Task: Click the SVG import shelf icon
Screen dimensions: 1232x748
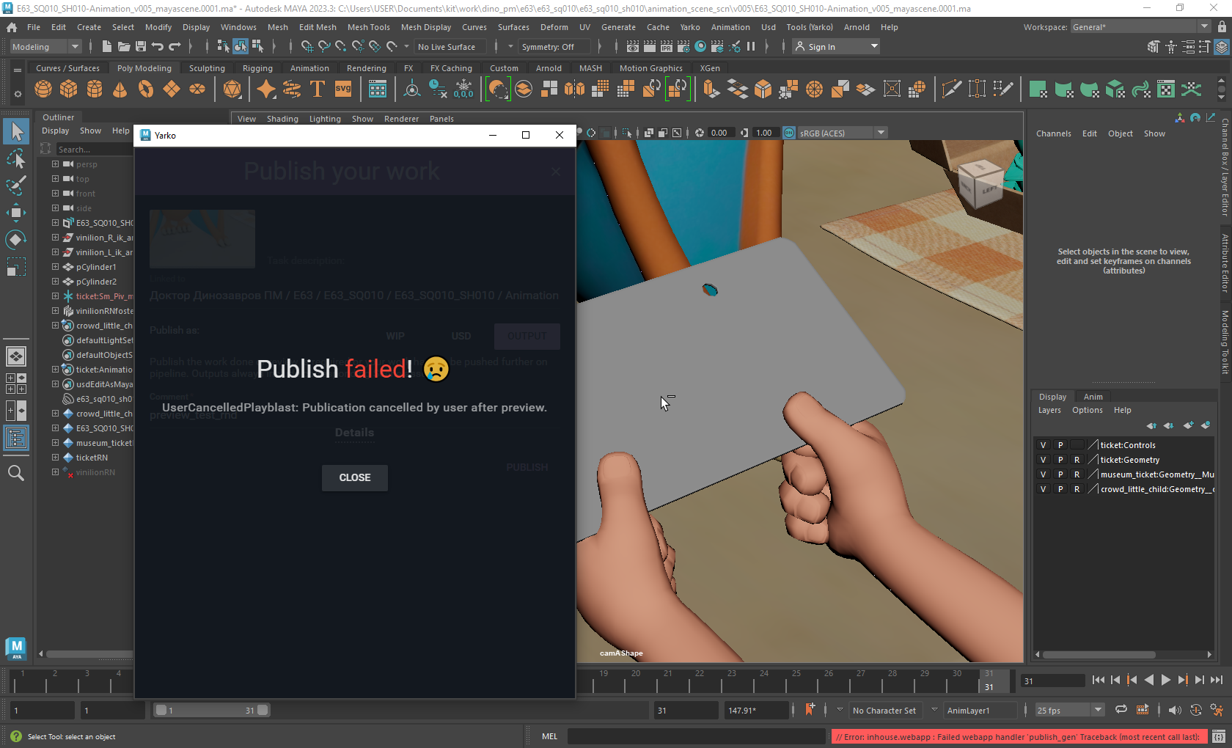Action: point(343,89)
